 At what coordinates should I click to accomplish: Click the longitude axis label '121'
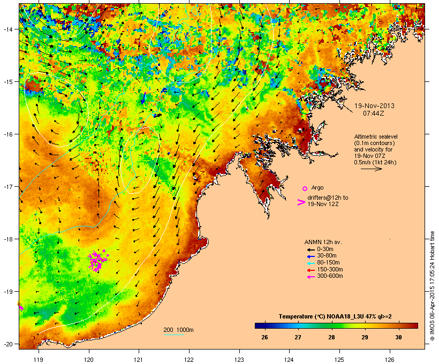[139, 360]
